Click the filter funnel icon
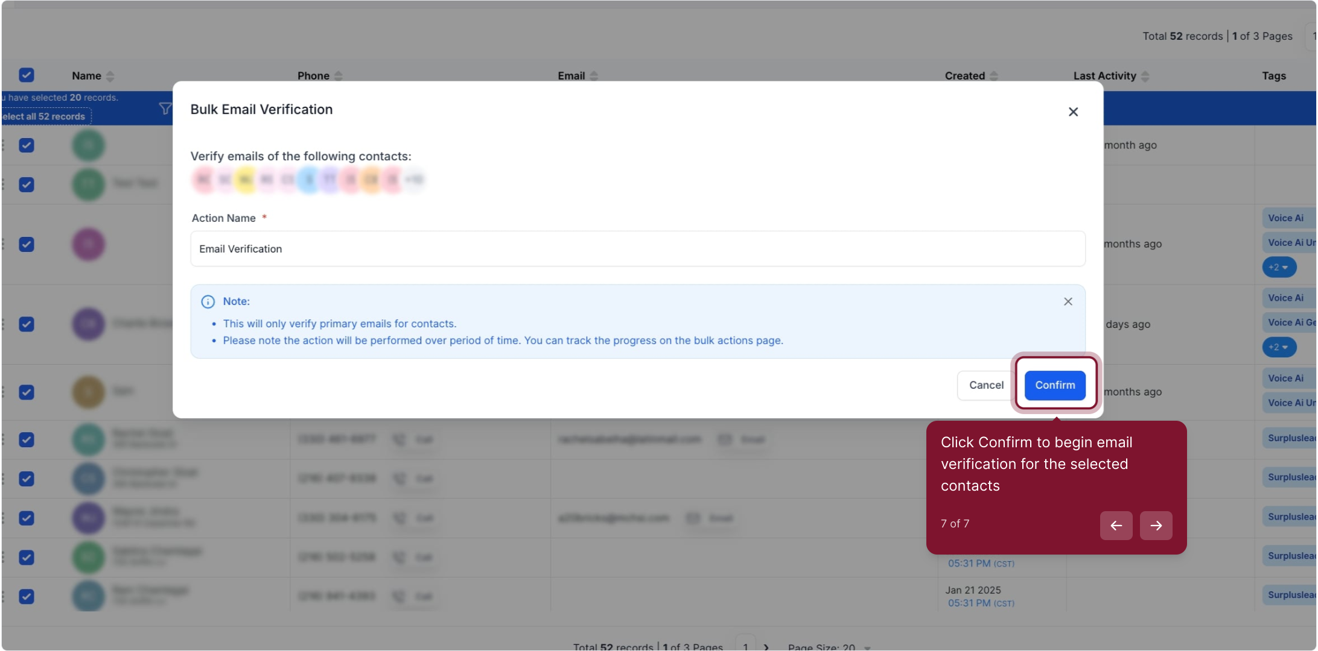Viewport: 1318px width, 651px height. 165,108
